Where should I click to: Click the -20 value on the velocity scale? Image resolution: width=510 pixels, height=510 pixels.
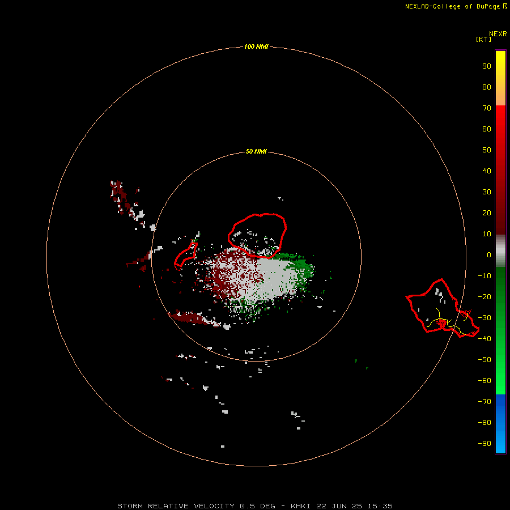click(x=484, y=296)
